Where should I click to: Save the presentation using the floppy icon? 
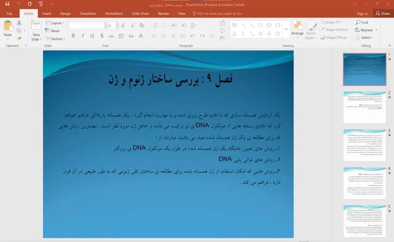tap(7, 4)
